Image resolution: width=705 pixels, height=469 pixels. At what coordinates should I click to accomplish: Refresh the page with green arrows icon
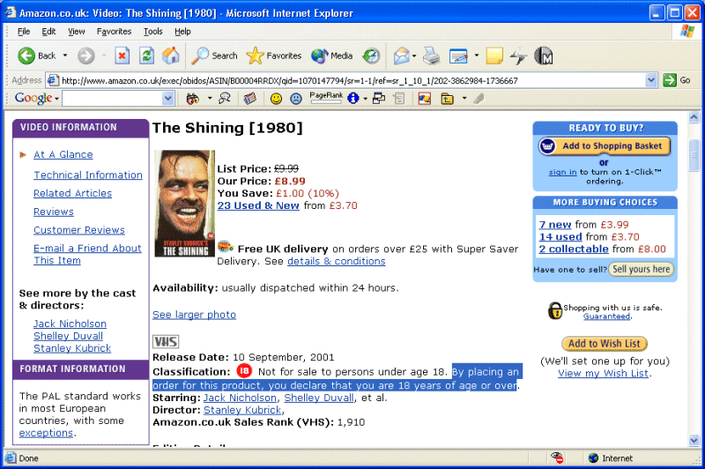146,56
